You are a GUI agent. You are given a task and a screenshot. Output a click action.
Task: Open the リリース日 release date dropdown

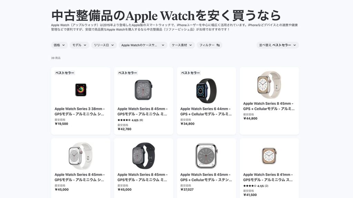coord(104,45)
